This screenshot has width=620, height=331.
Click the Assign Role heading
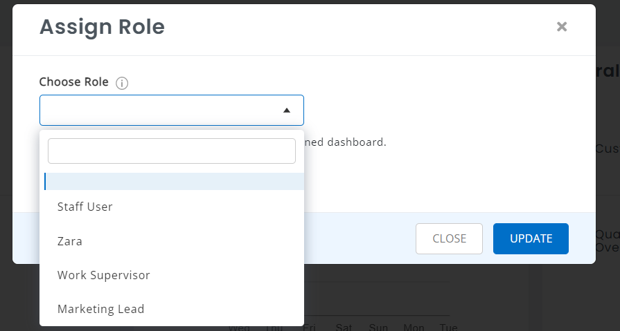pos(102,27)
